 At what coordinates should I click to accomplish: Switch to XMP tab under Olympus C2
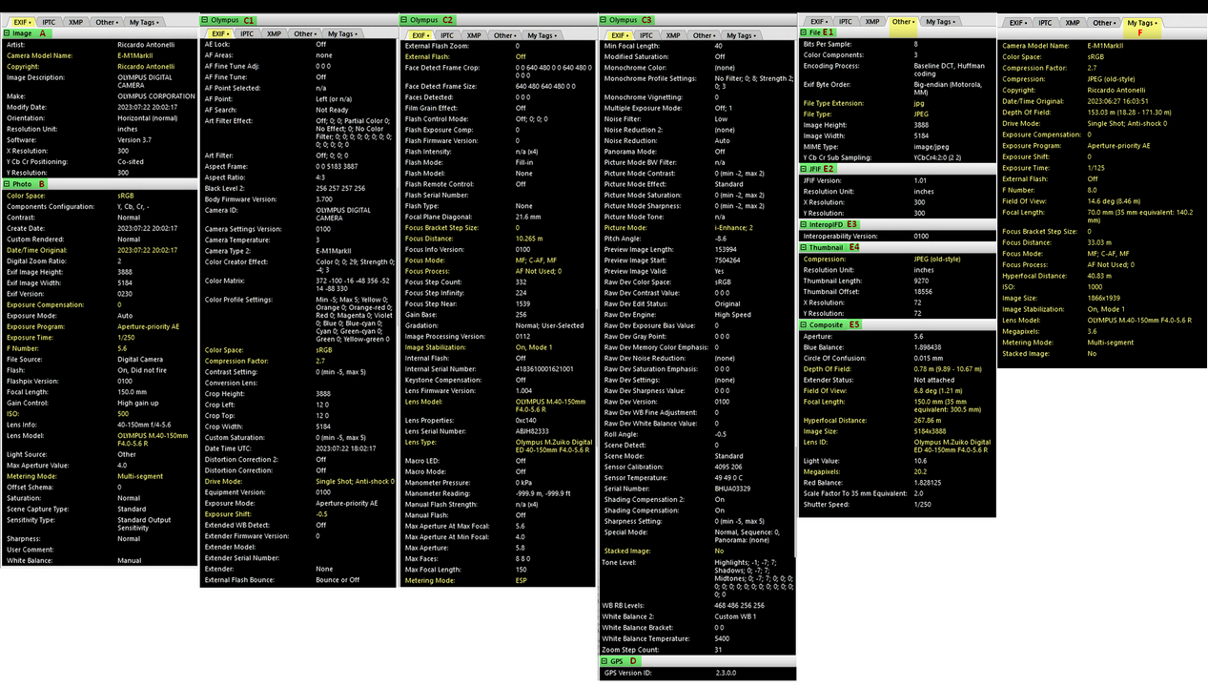point(474,35)
